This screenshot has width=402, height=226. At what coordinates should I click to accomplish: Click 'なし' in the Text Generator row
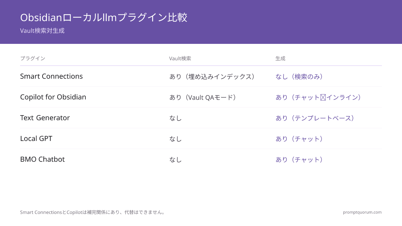176,118
